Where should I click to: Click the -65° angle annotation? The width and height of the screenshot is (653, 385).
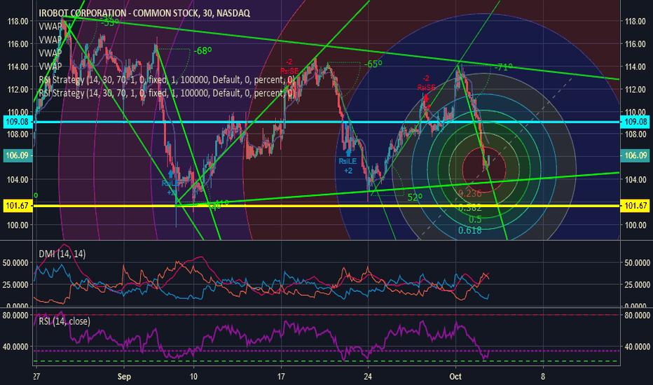[x=373, y=64]
